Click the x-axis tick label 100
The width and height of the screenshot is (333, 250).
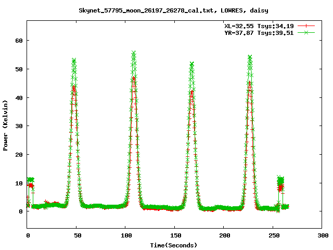[x=125, y=235]
